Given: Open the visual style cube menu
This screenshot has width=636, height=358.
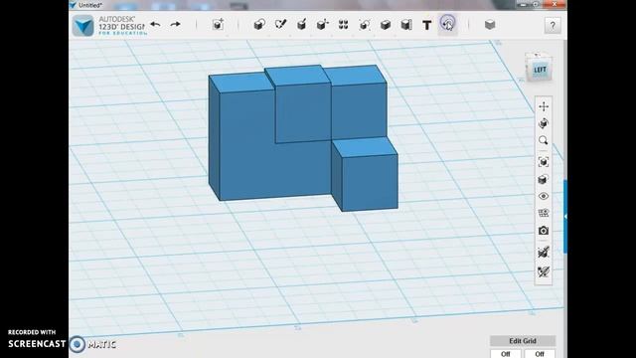Looking at the screenshot, I should [544, 179].
